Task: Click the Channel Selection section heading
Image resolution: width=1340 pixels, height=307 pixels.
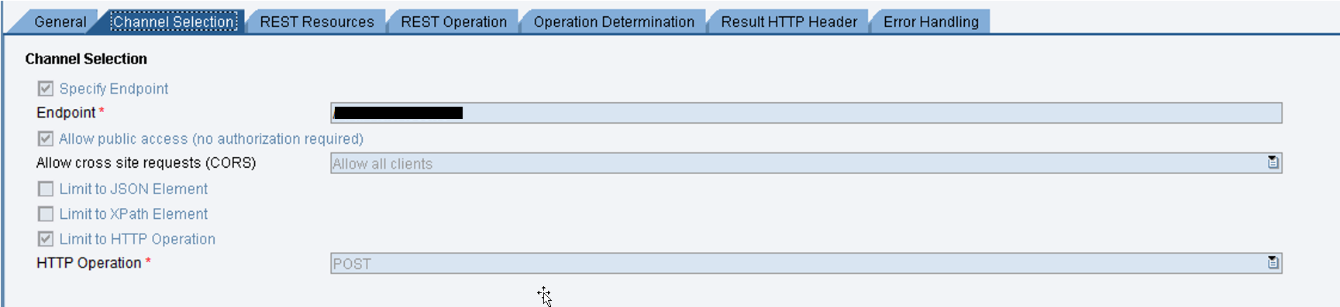Action: [x=86, y=59]
